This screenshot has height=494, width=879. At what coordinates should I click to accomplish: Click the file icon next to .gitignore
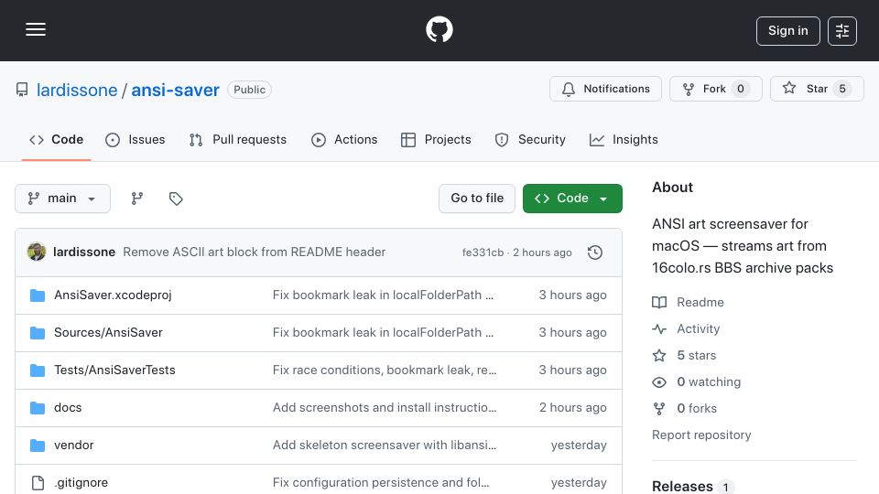point(38,483)
